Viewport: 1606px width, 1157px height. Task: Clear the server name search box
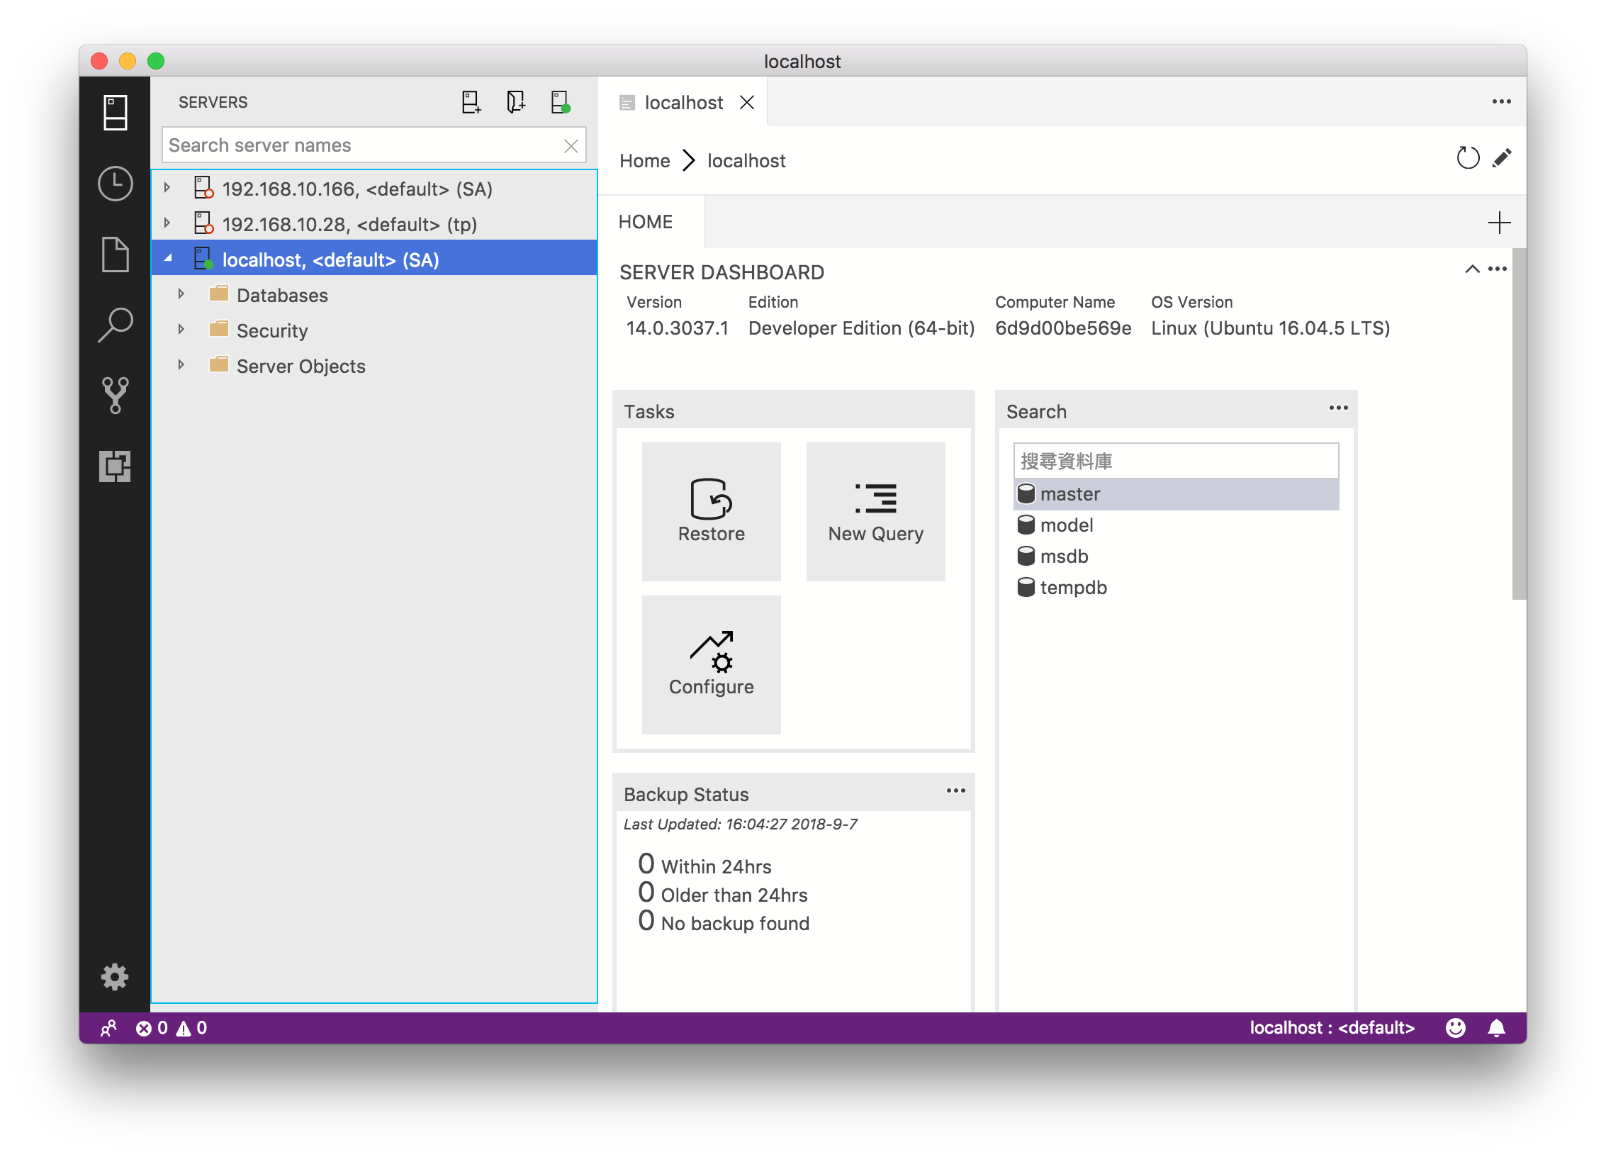tap(571, 146)
